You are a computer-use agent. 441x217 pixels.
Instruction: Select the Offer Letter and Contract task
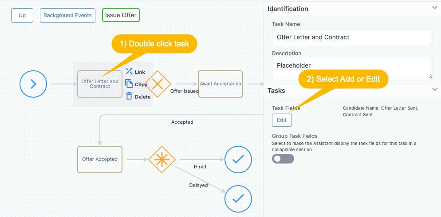[99, 84]
